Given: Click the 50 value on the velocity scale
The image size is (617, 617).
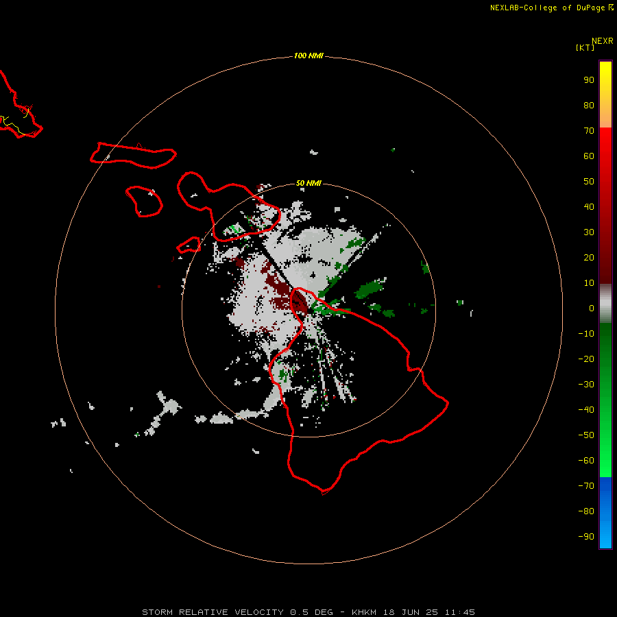Looking at the screenshot, I should coord(589,182).
